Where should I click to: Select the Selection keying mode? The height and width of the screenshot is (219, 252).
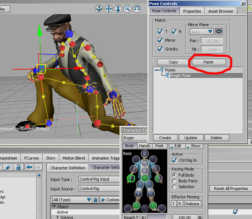point(174,187)
